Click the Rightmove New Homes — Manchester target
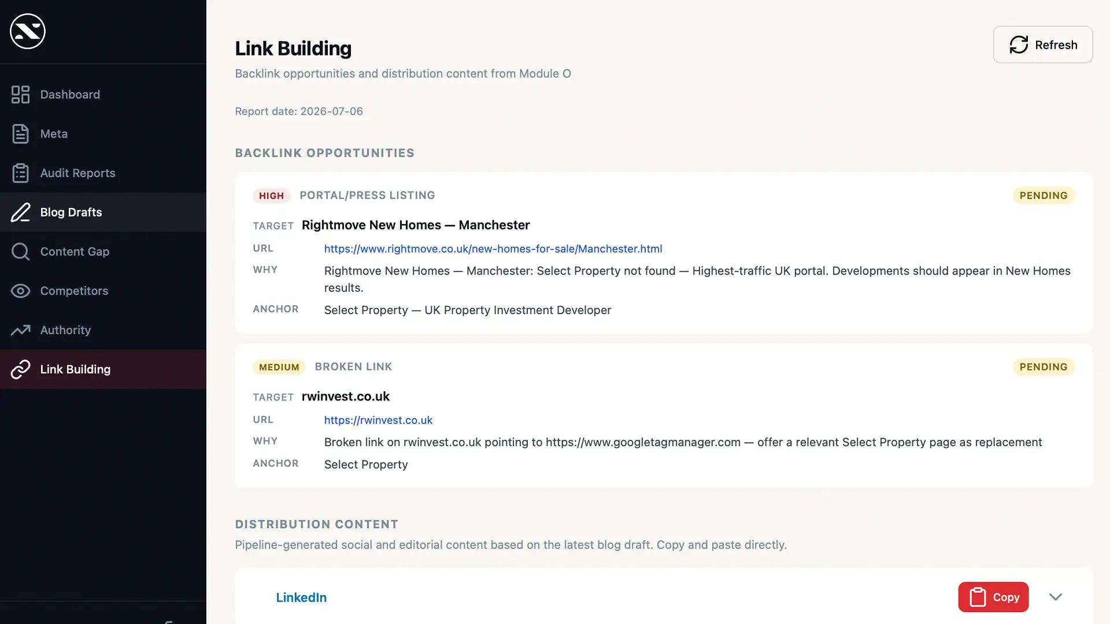The width and height of the screenshot is (1110, 624). point(416,225)
